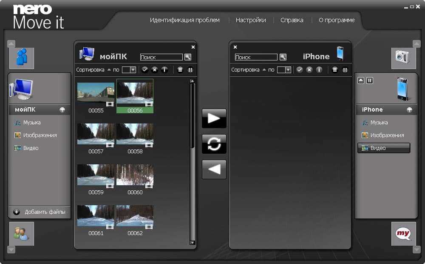The height and width of the screenshot is (264, 425).
Task: Toggle sort direction arrow in iPhone panel
Action: tap(264, 70)
